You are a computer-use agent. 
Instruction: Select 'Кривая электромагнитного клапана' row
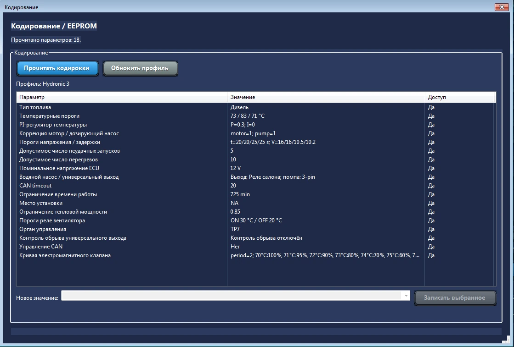255,255
